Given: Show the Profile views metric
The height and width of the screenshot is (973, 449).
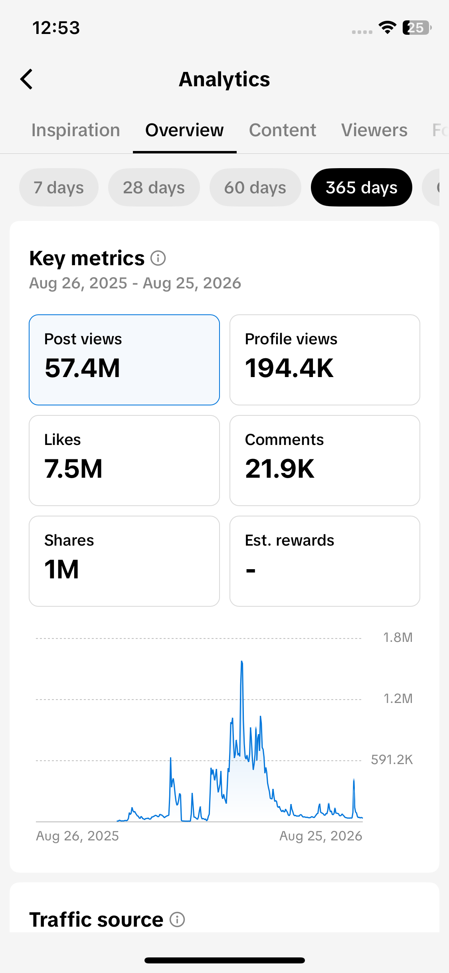Looking at the screenshot, I should pyautogui.click(x=325, y=360).
